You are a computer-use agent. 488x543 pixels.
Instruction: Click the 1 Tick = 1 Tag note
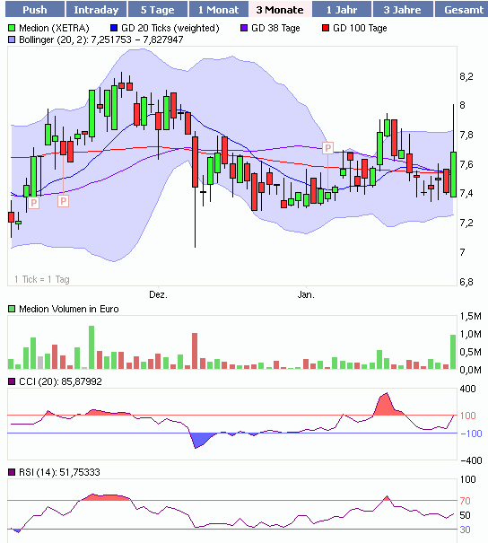click(x=42, y=279)
